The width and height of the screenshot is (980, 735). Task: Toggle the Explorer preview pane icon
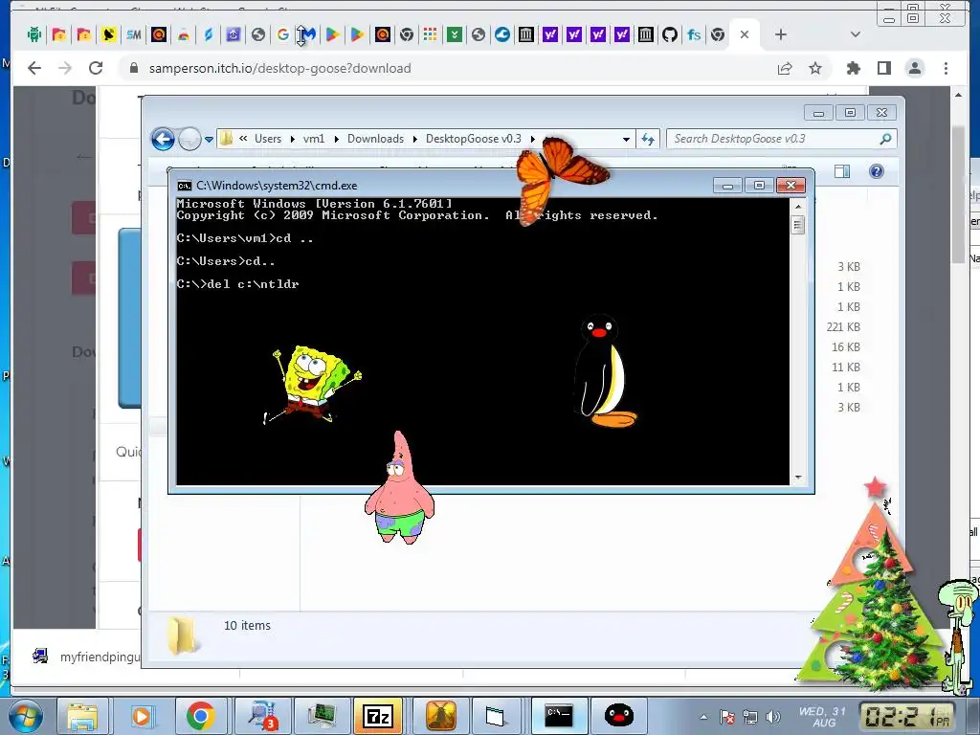click(x=842, y=171)
